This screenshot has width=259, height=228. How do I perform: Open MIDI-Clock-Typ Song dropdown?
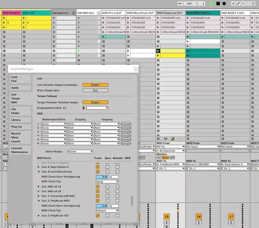(x=107, y=181)
